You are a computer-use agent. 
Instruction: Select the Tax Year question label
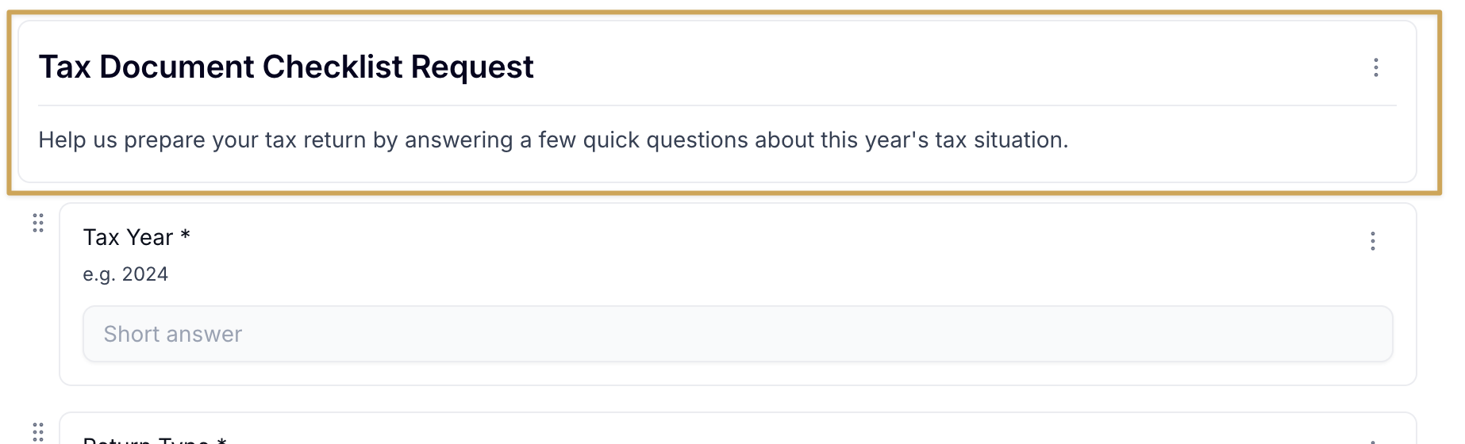[128, 237]
